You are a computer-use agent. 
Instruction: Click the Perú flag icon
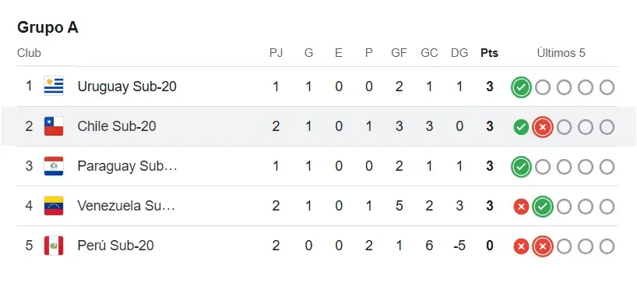click(x=54, y=246)
